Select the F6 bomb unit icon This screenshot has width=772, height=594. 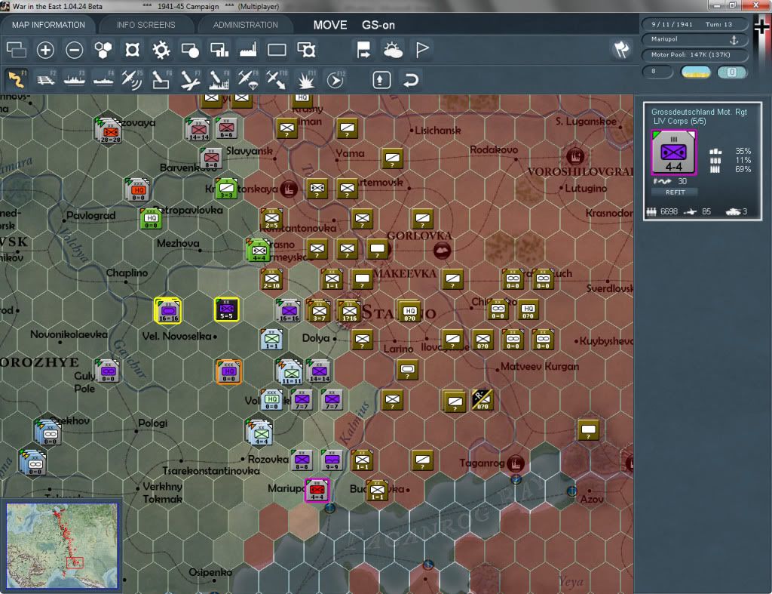(161, 80)
